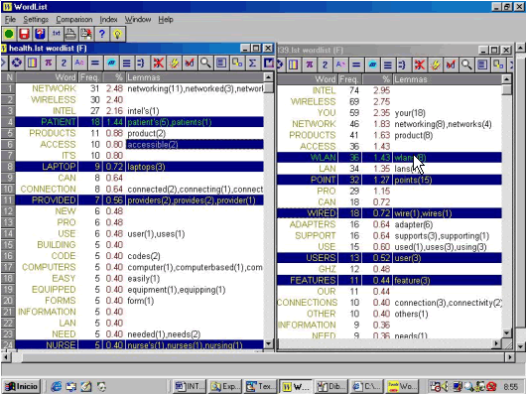Click row number 15 for BUILDING
The width and height of the screenshot is (526, 394).
tap(8, 245)
